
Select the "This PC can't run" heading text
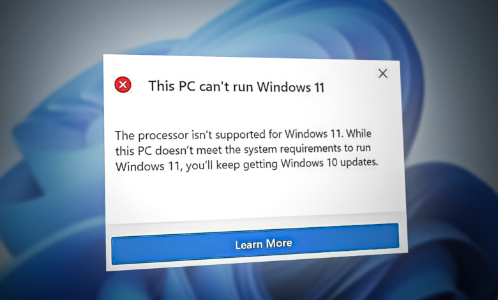201,86
